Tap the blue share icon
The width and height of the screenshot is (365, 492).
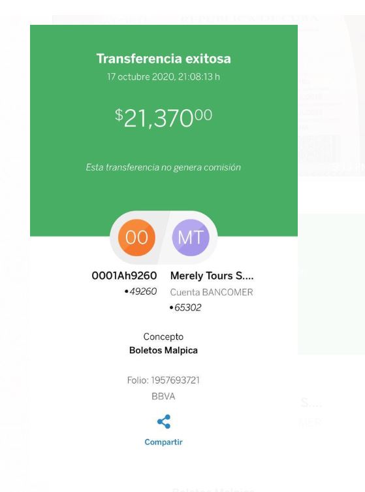(164, 421)
